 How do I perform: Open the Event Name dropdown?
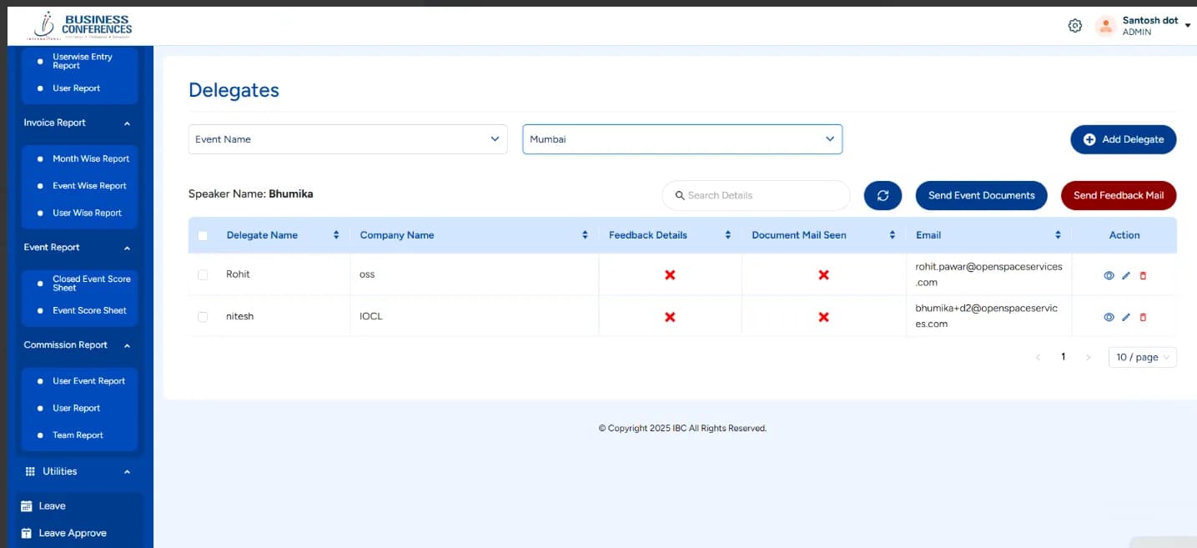[x=347, y=139]
